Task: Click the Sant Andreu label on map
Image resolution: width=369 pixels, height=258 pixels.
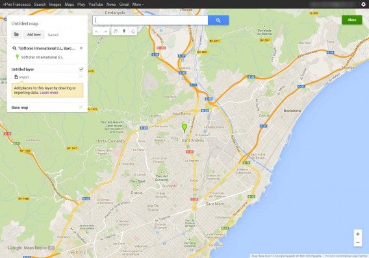Action: click(x=193, y=141)
